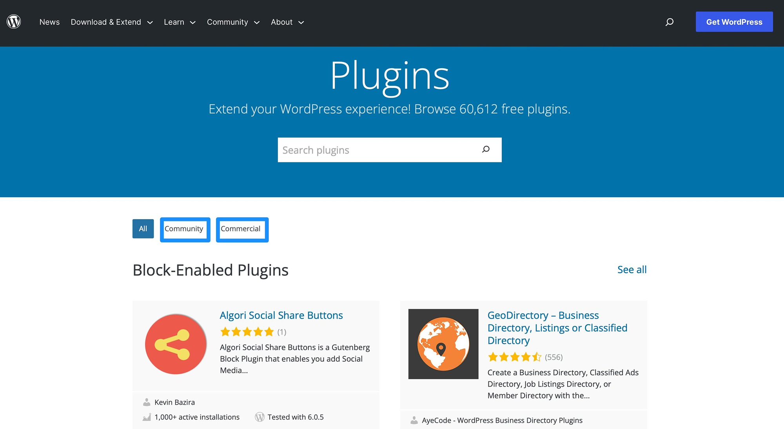
Task: Click the See all block-enabled plugins link
Action: (632, 269)
